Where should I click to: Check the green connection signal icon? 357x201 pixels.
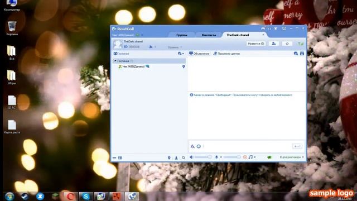301,44
